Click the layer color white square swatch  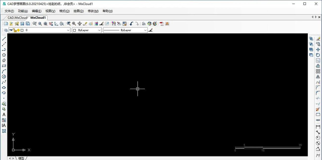[x=22, y=30]
